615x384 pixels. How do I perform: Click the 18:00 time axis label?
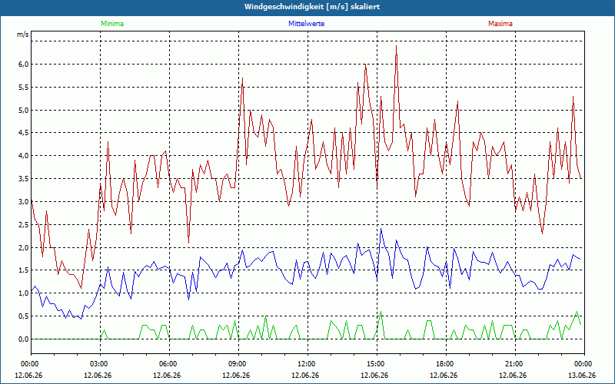446,364
